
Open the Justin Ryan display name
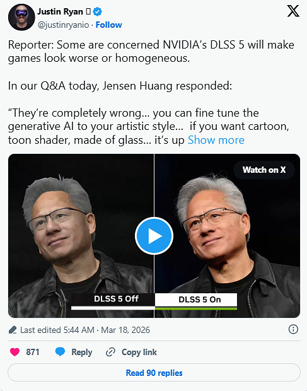[x=60, y=12]
